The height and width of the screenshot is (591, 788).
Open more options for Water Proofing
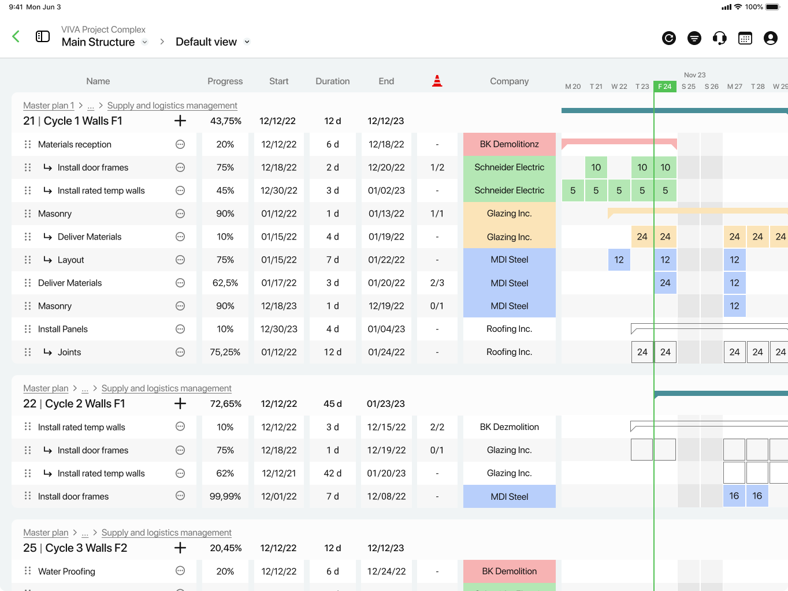click(x=180, y=571)
